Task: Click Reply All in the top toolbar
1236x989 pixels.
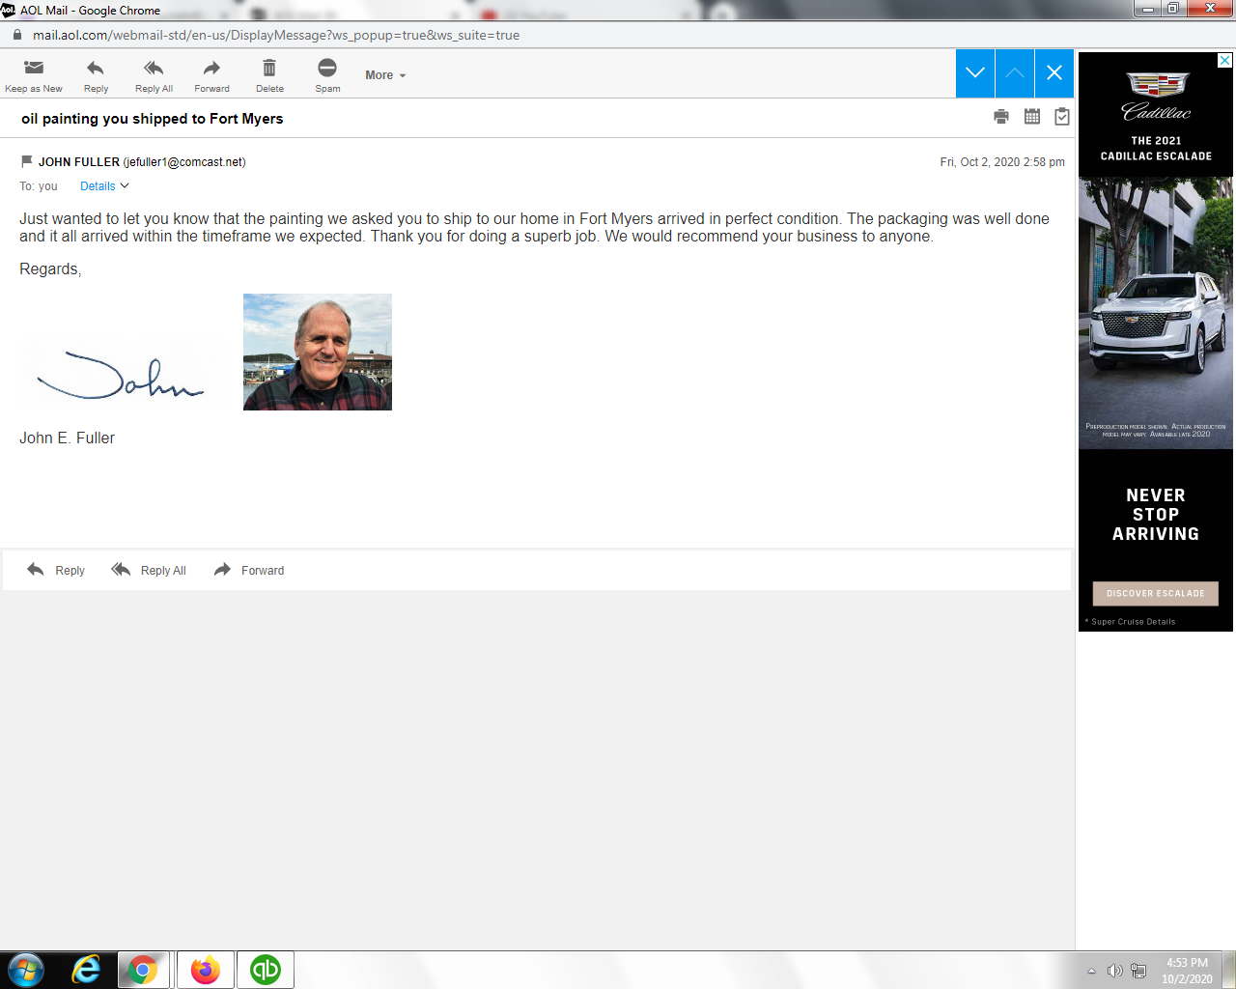Action: [x=154, y=69]
